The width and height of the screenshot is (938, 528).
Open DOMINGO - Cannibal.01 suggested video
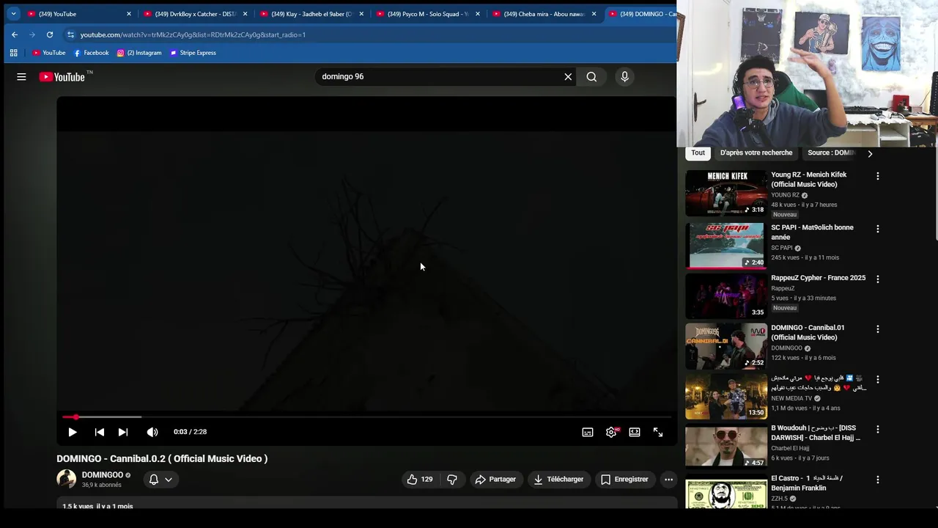click(726, 346)
